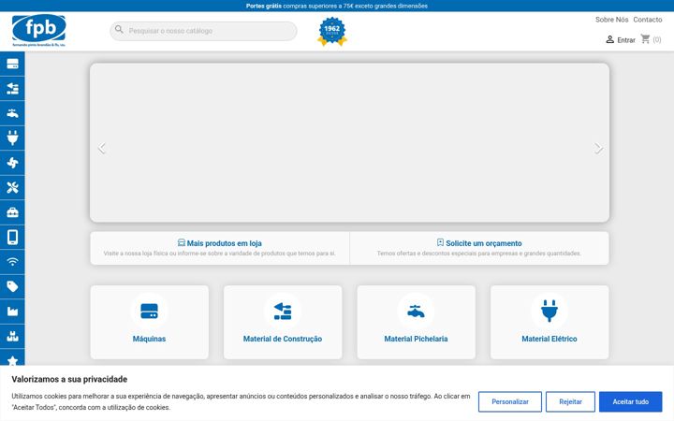The height and width of the screenshot is (421, 674).
Task: Go to previous carousel slide
Action: [101, 148]
